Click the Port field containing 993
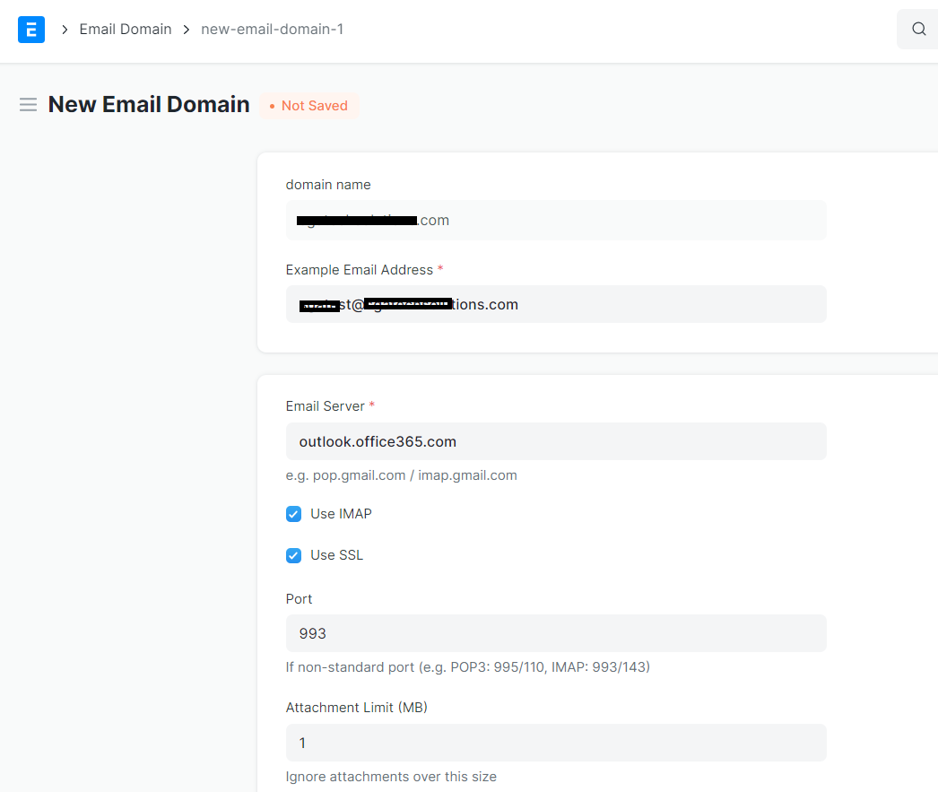 (556, 633)
